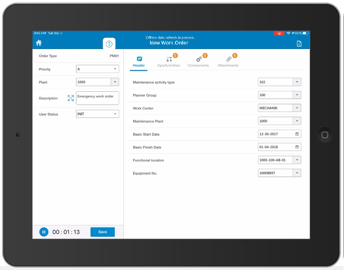Save the new work order

pos(103,232)
